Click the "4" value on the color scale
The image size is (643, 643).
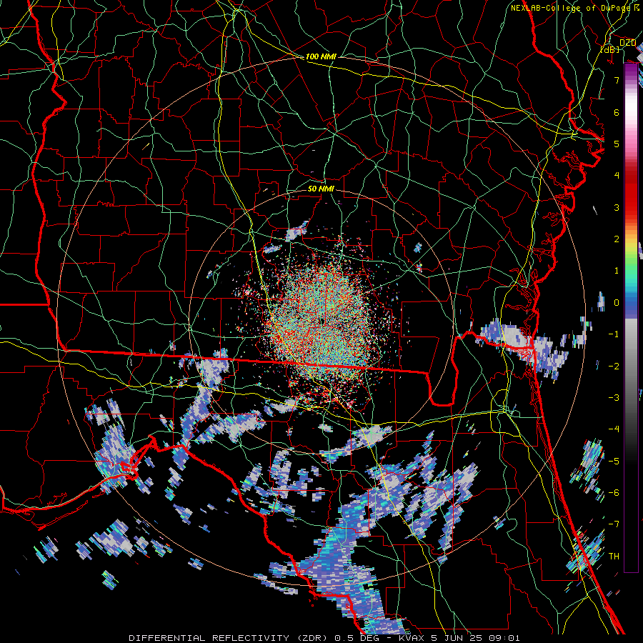click(617, 176)
